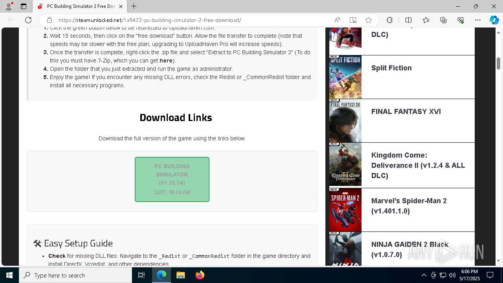Open Kingdom Come: Deliverance II link
The image size is (503, 283).
[418, 165]
